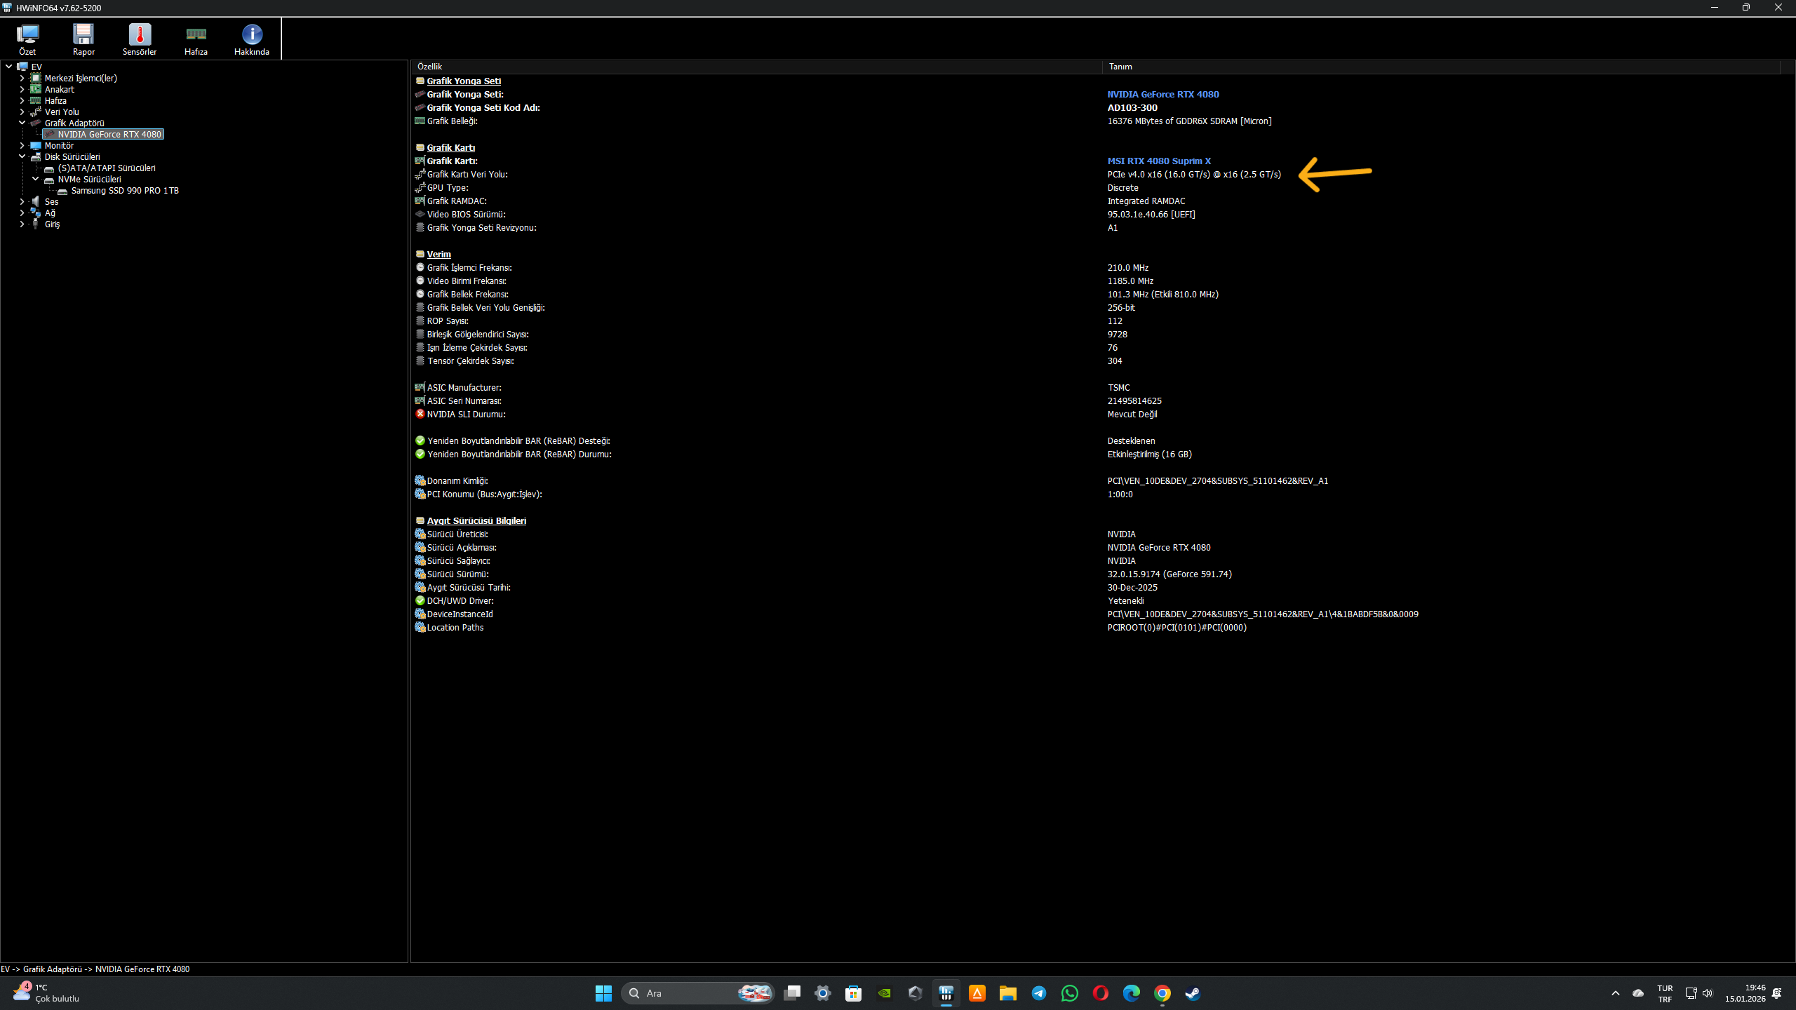Open WhatsApp from the taskbar

pyautogui.click(x=1070, y=993)
